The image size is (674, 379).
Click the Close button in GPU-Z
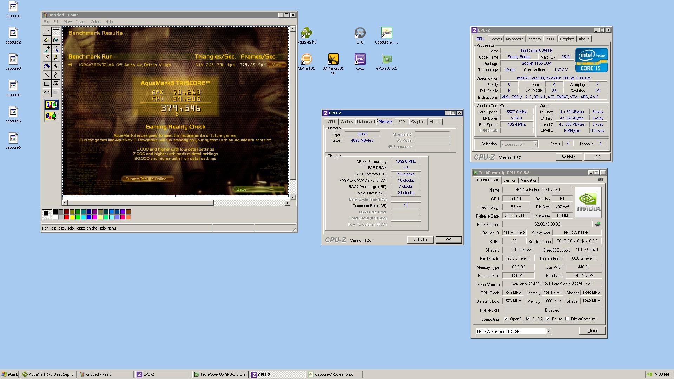592,331
